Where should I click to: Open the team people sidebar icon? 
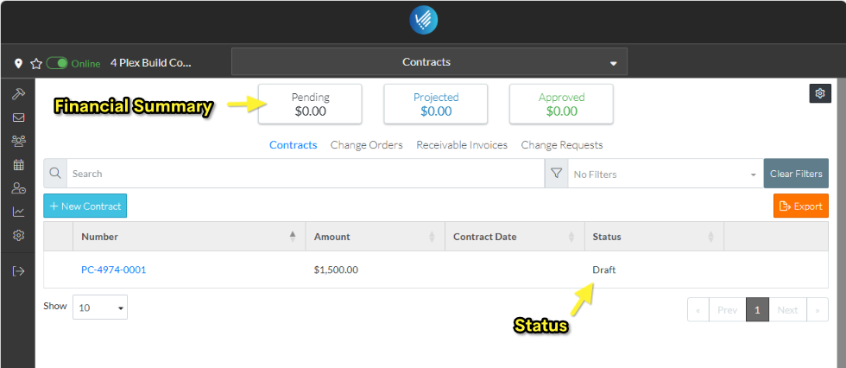pyautogui.click(x=18, y=141)
